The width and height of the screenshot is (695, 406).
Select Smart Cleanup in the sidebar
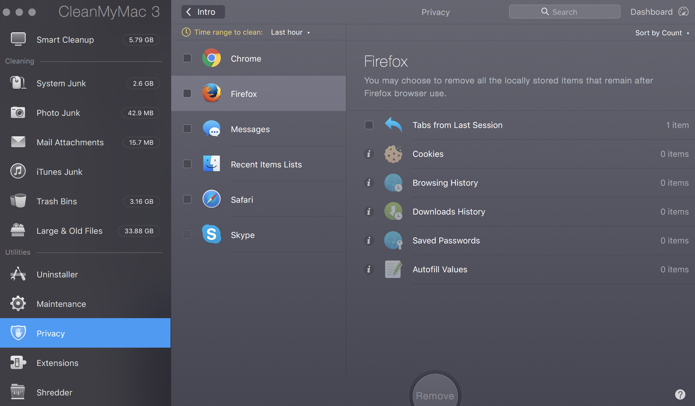coord(85,40)
